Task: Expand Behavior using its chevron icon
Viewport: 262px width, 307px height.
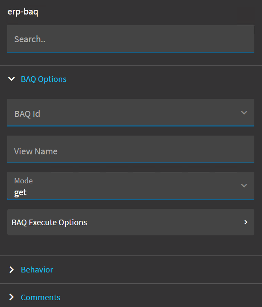Action: pos(12,270)
